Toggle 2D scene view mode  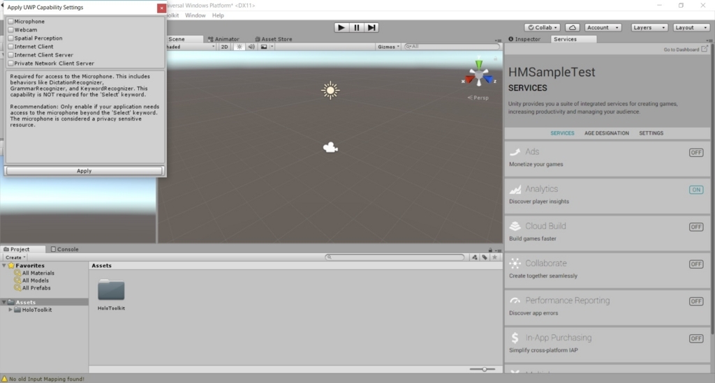pyautogui.click(x=224, y=47)
